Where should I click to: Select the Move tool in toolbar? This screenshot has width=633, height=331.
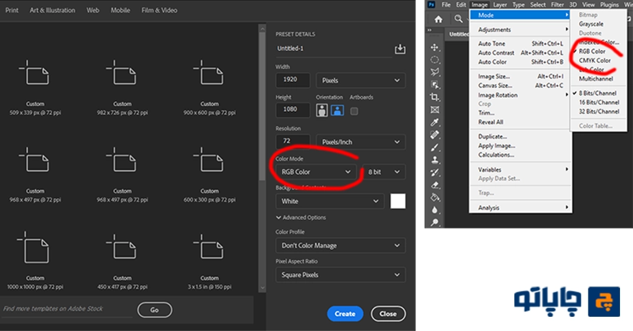tap(435, 47)
